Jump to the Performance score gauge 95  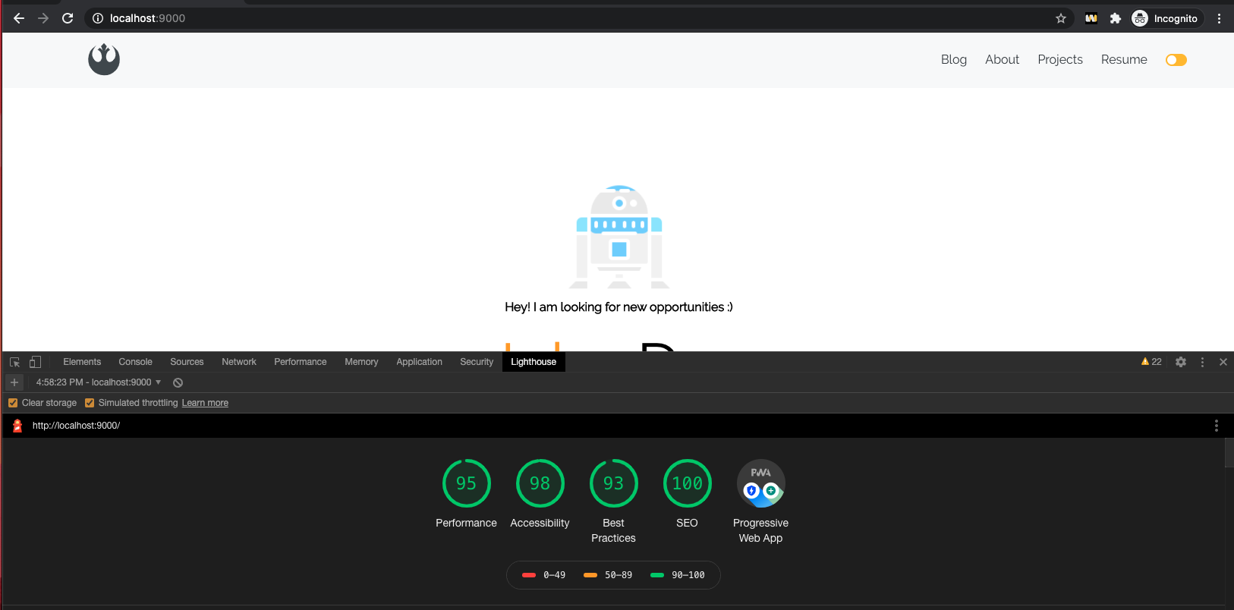pyautogui.click(x=466, y=483)
